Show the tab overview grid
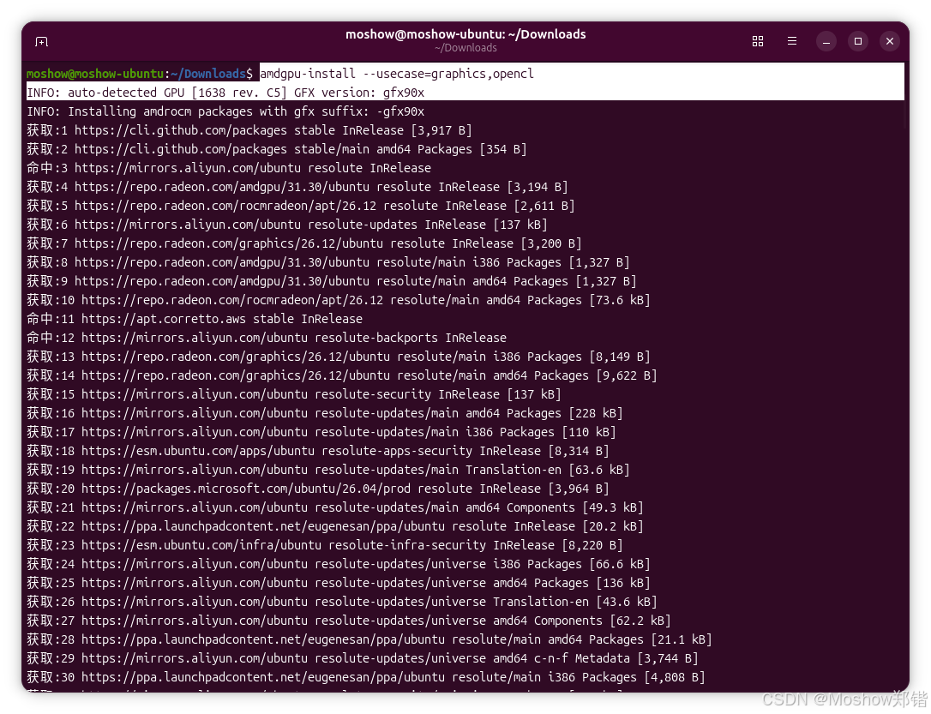Image resolution: width=931 pixels, height=714 pixels. (x=758, y=41)
